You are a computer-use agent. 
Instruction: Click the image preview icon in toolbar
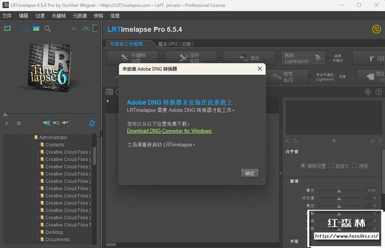click(36, 28)
